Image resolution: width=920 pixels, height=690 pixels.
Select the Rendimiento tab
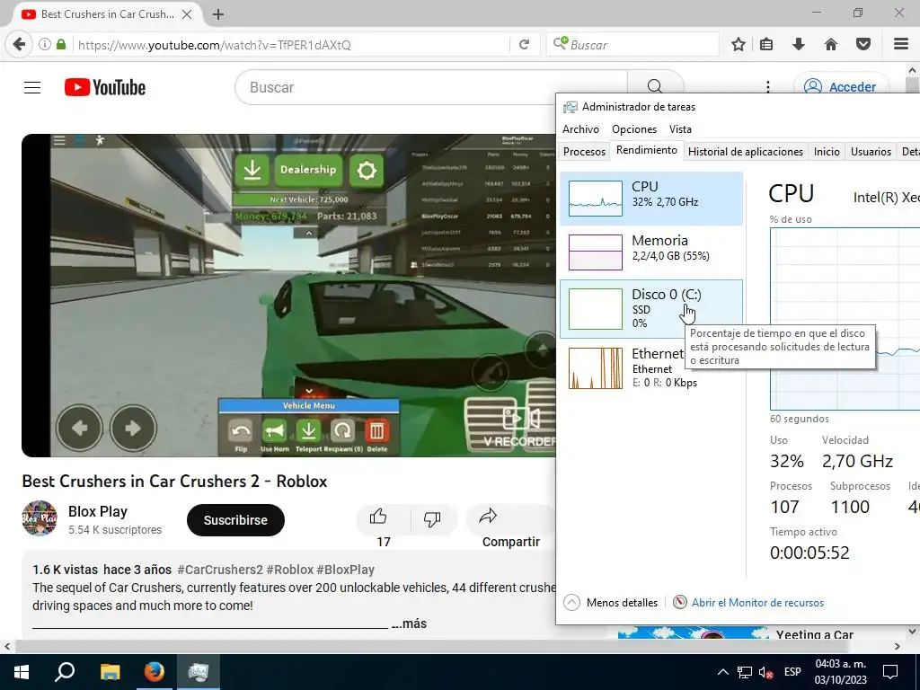coord(647,150)
